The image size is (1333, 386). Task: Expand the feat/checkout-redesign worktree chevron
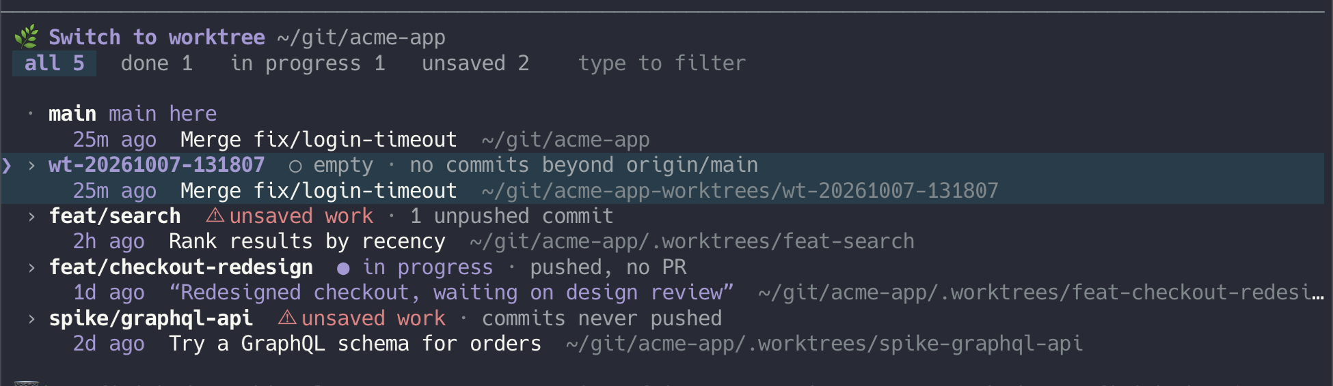[x=31, y=267]
